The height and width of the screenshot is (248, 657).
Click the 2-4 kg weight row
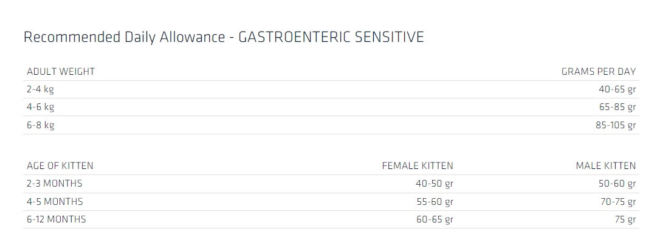[41, 89]
